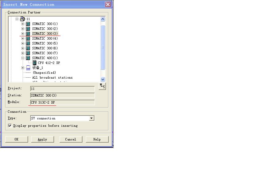Select the SIMATIC 300(3) tree label
The height and width of the screenshot is (195, 280).
pos(45,34)
